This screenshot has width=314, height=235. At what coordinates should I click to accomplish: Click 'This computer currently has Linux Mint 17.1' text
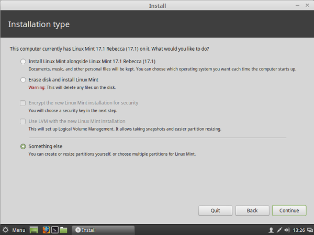pos(57,49)
